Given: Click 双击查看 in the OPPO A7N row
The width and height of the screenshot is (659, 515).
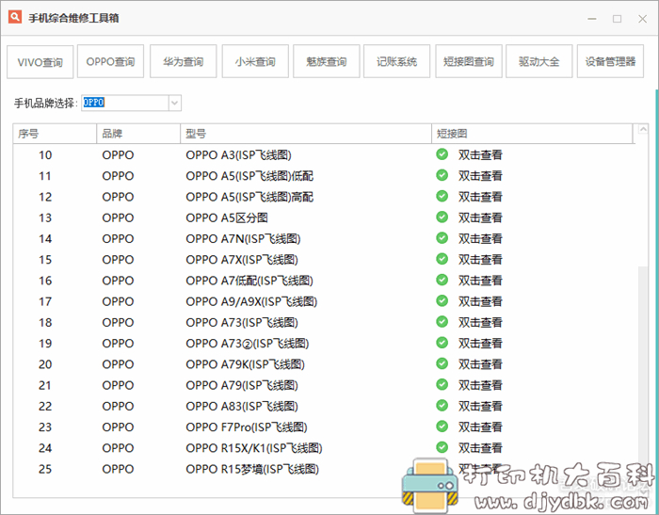Looking at the screenshot, I should pos(480,239).
